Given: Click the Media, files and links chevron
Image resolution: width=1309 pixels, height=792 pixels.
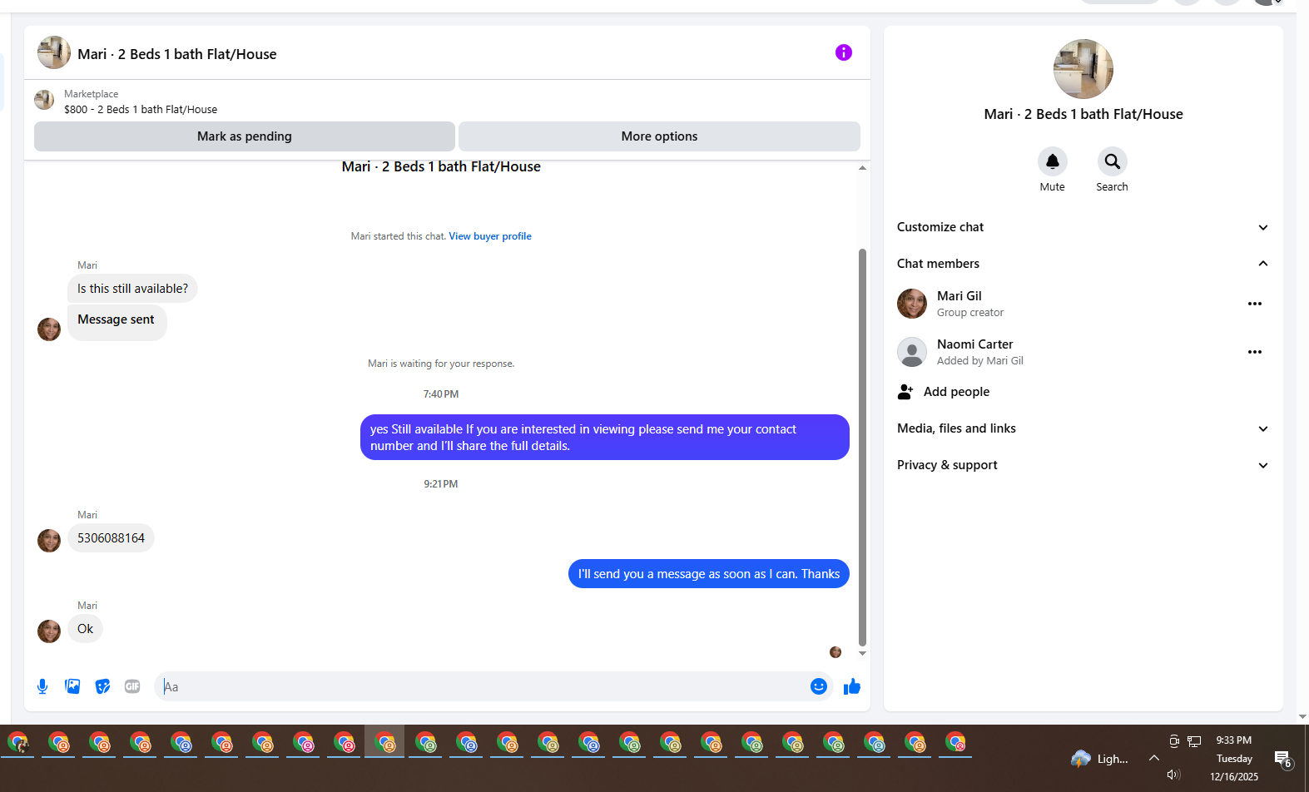Looking at the screenshot, I should (x=1262, y=428).
